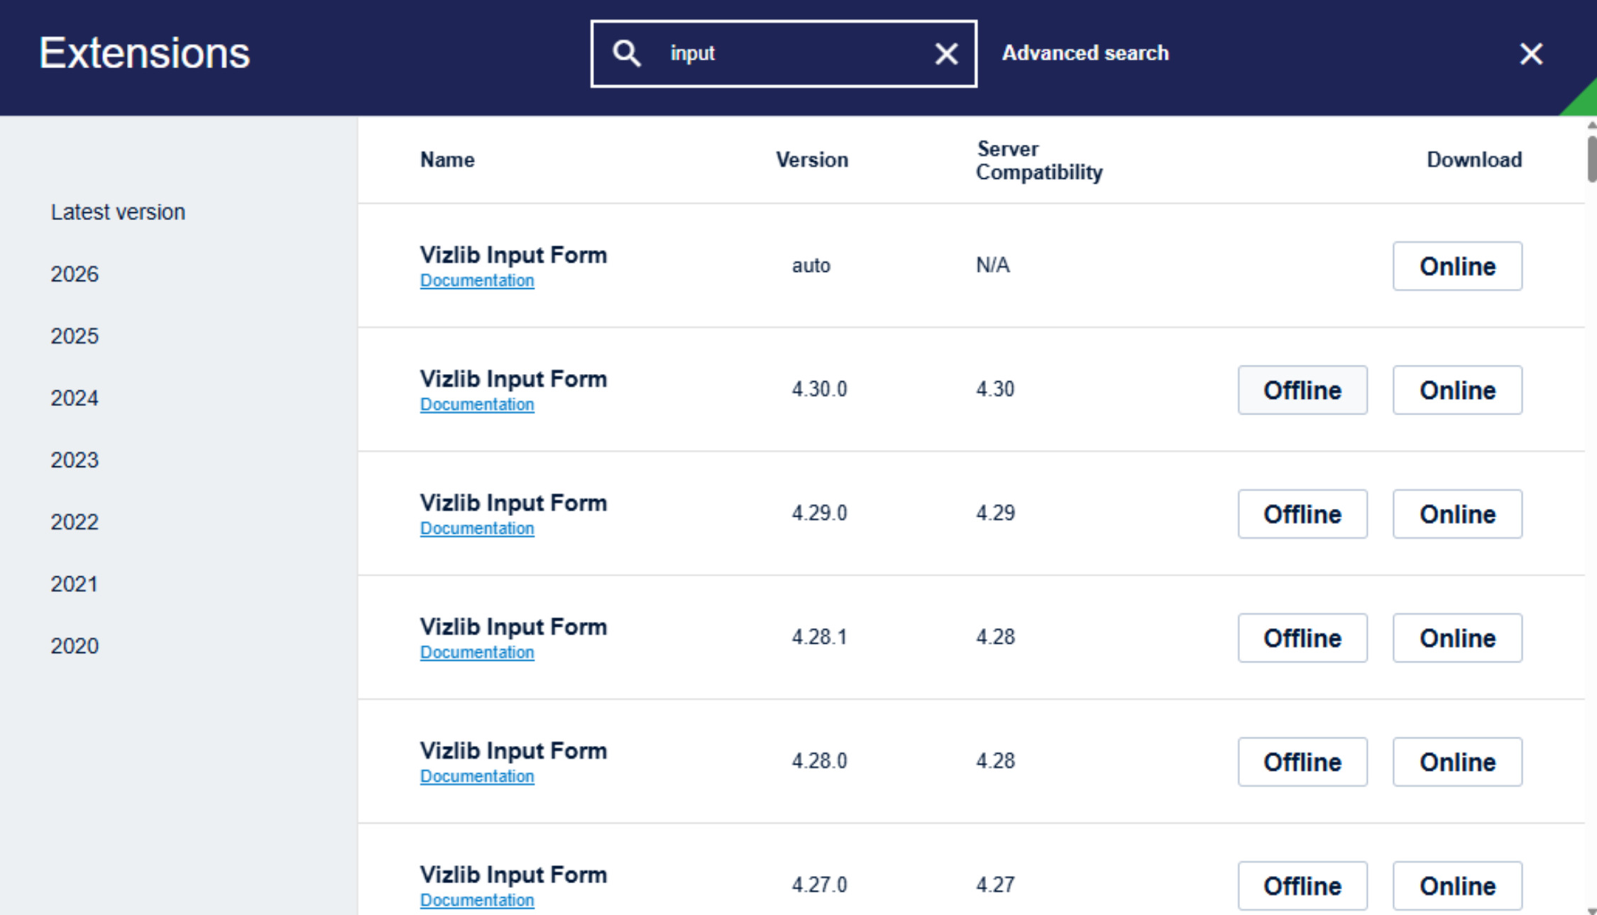This screenshot has width=1597, height=915.
Task: Show extensions from 2022
Action: coord(75,522)
